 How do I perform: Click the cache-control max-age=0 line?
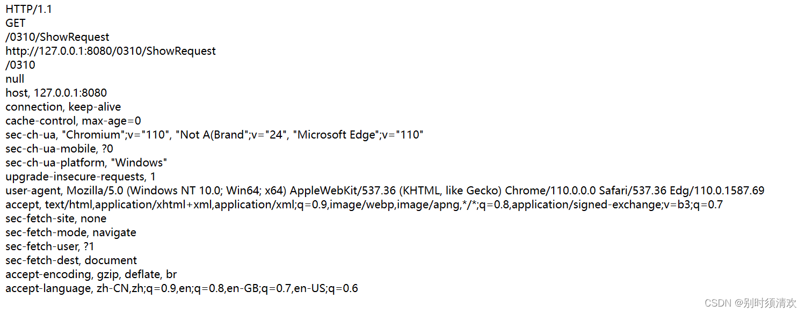point(73,121)
